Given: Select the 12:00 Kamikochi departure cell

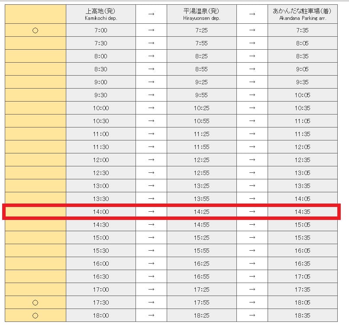Looking at the screenshot, I should click(x=101, y=160).
